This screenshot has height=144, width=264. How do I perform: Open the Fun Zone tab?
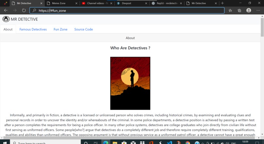[x=61, y=29]
